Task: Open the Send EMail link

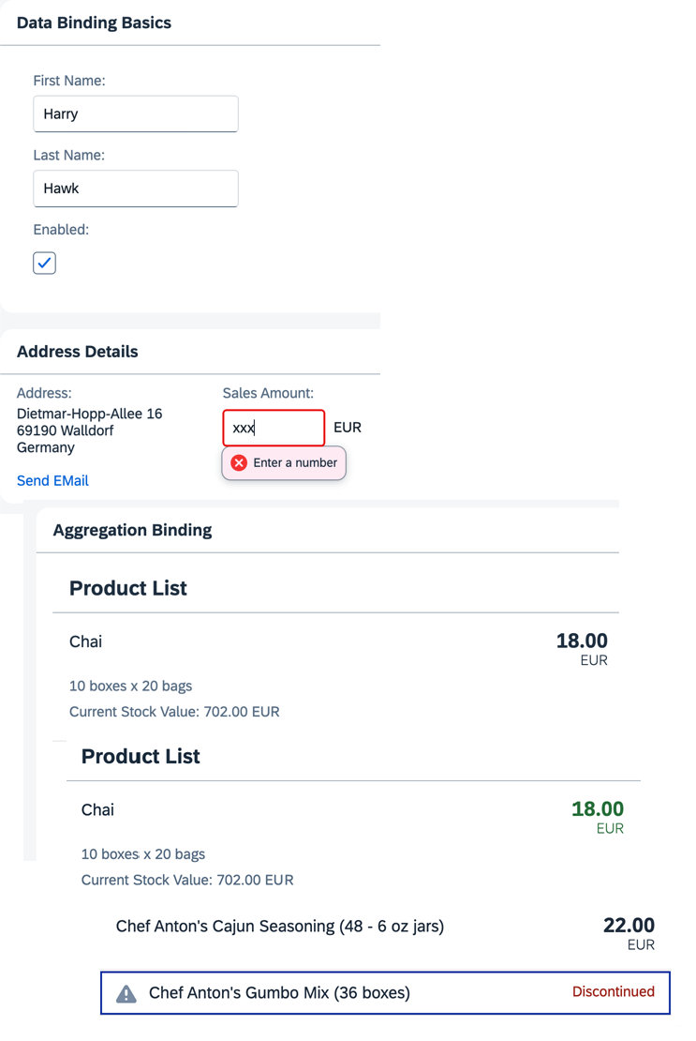Action: click(52, 481)
